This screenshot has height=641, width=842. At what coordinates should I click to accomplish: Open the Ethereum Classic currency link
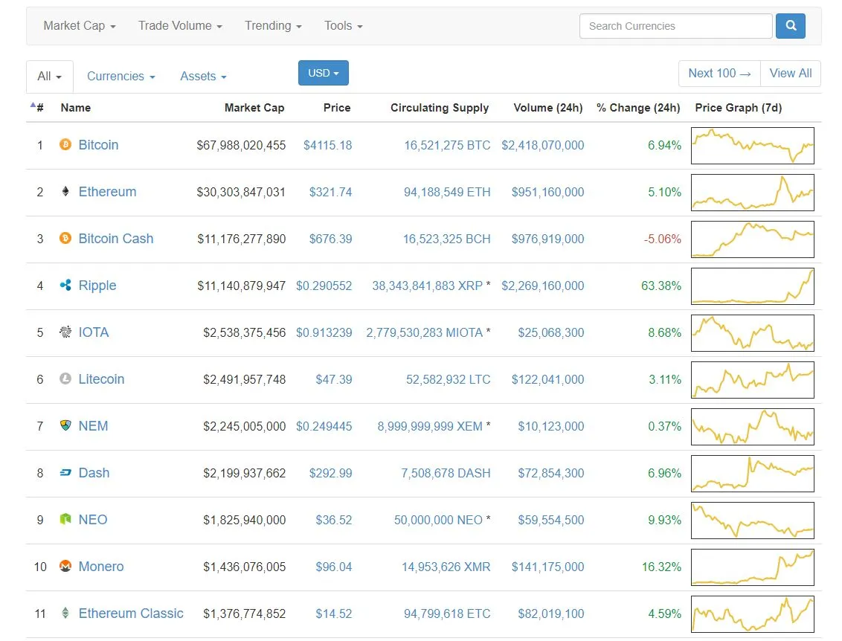pyautogui.click(x=131, y=613)
